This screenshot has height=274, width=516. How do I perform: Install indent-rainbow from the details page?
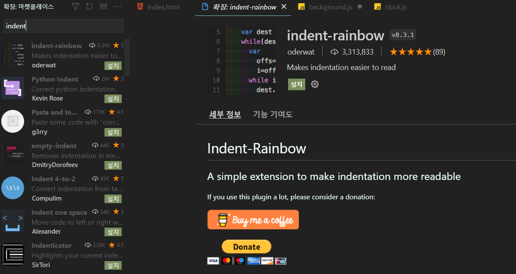pos(296,84)
